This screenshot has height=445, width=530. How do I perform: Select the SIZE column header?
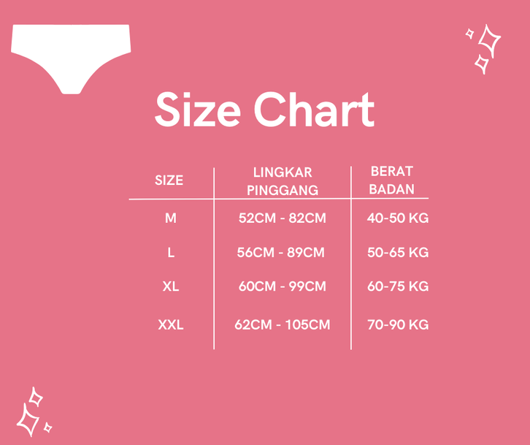[169, 180]
